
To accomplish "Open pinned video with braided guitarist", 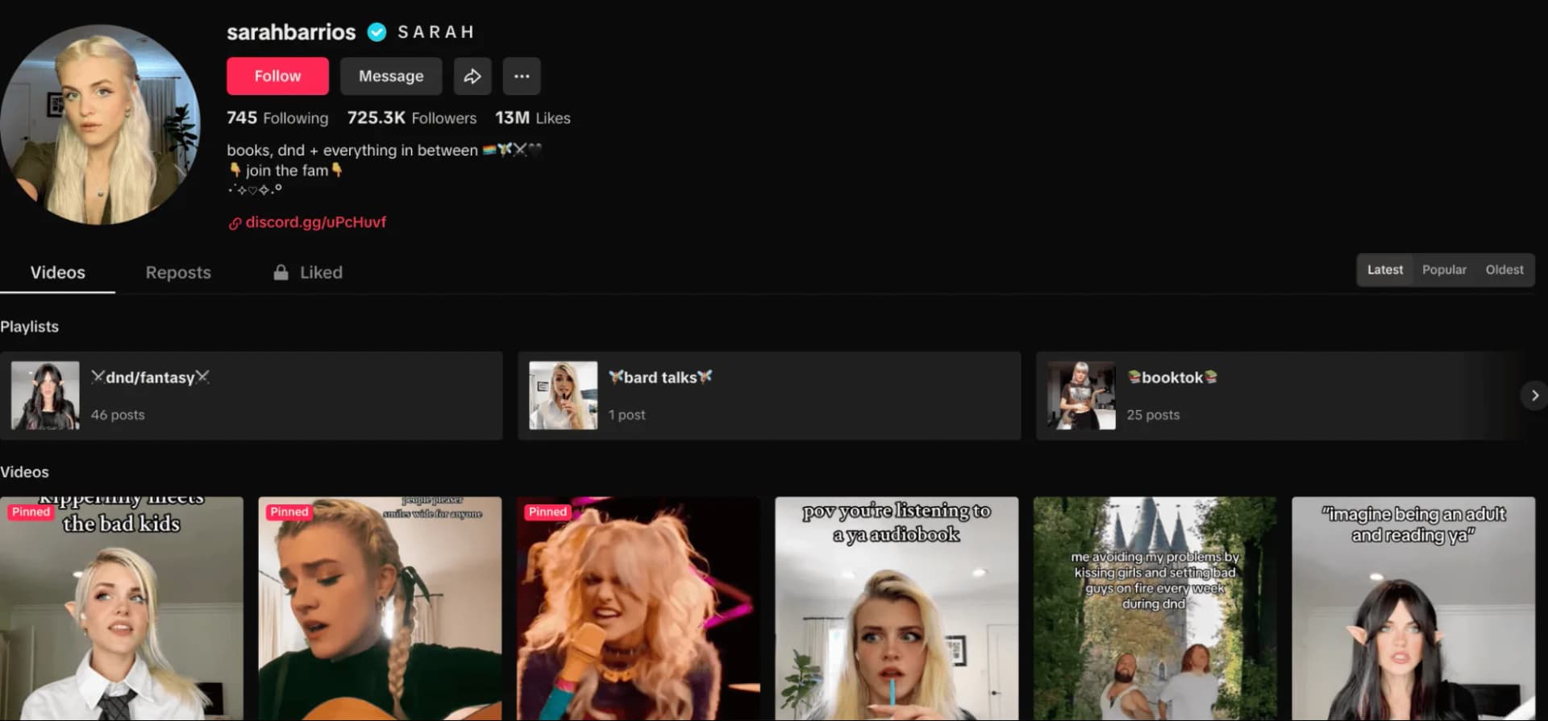I will pyautogui.click(x=380, y=609).
